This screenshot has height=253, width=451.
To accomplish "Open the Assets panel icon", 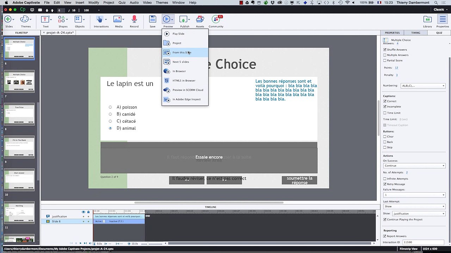I will pos(200,19).
